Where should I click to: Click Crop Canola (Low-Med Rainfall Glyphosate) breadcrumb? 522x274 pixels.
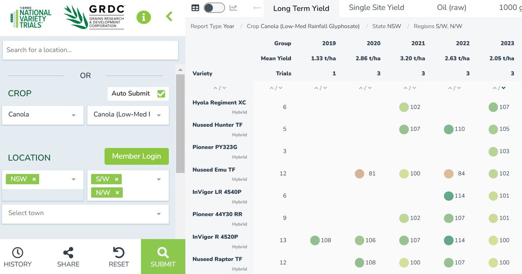click(303, 26)
